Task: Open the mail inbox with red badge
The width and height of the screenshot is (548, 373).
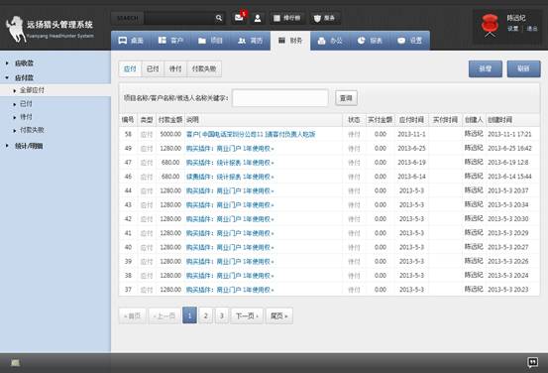Action: 240,18
